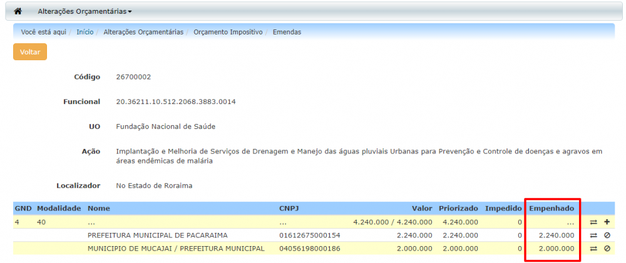Click the transfer arrows icon for Pacaraima
The width and height of the screenshot is (626, 263).
(x=593, y=235)
